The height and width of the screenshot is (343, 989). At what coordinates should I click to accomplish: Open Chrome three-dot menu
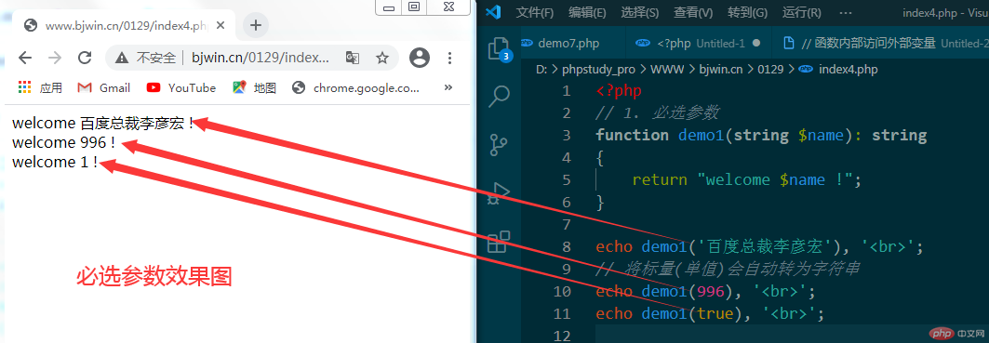point(449,58)
